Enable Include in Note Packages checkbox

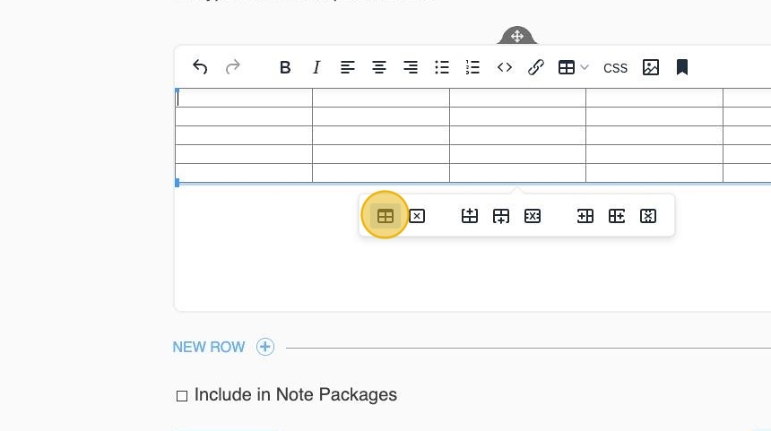(x=182, y=395)
